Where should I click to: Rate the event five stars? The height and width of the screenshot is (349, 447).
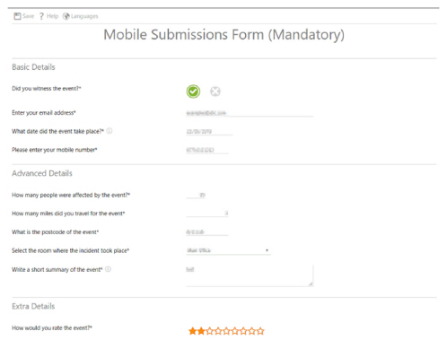226,331
